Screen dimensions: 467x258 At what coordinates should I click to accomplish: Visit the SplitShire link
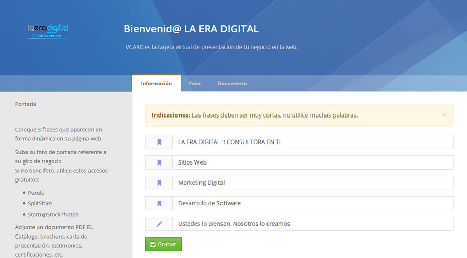[39, 203]
